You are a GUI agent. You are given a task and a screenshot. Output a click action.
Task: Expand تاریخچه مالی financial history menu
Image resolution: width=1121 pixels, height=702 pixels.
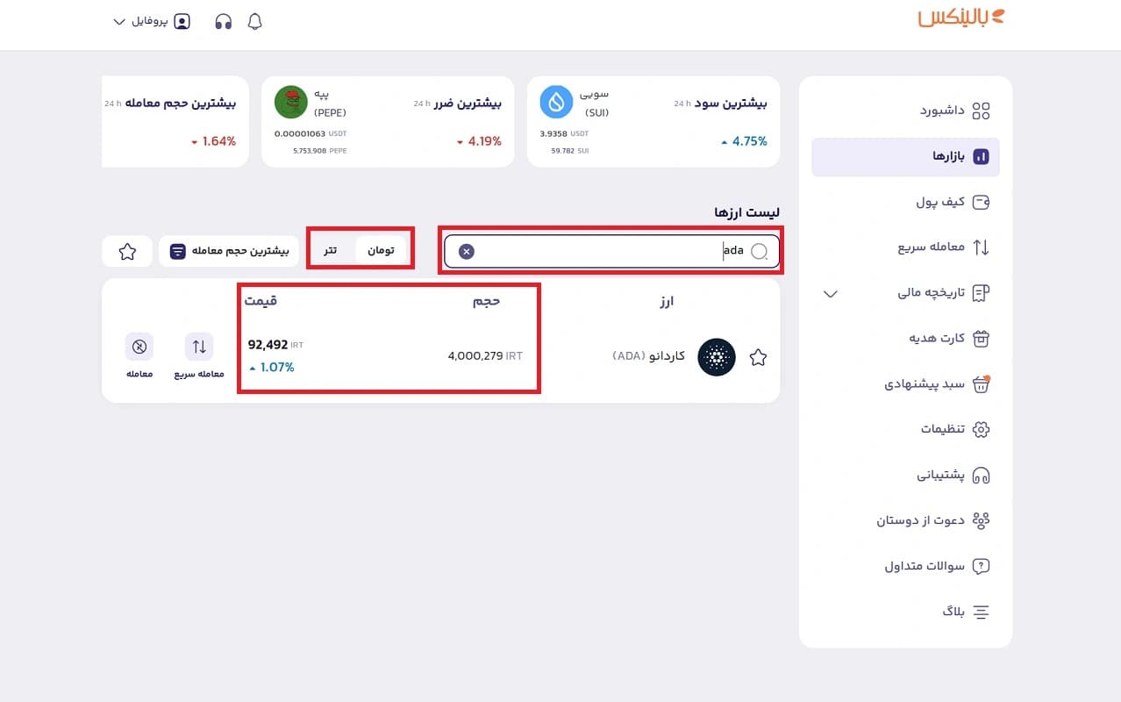tap(830, 293)
